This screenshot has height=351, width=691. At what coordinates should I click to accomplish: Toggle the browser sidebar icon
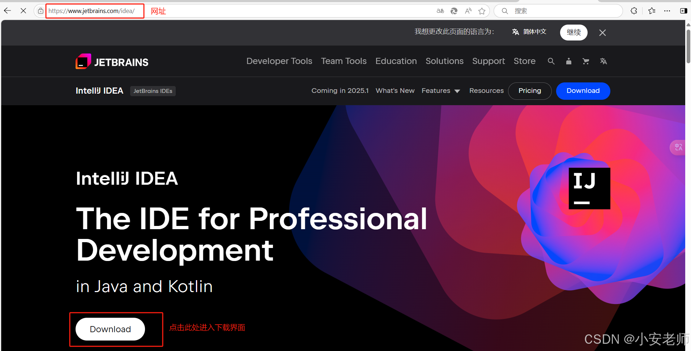click(x=683, y=11)
